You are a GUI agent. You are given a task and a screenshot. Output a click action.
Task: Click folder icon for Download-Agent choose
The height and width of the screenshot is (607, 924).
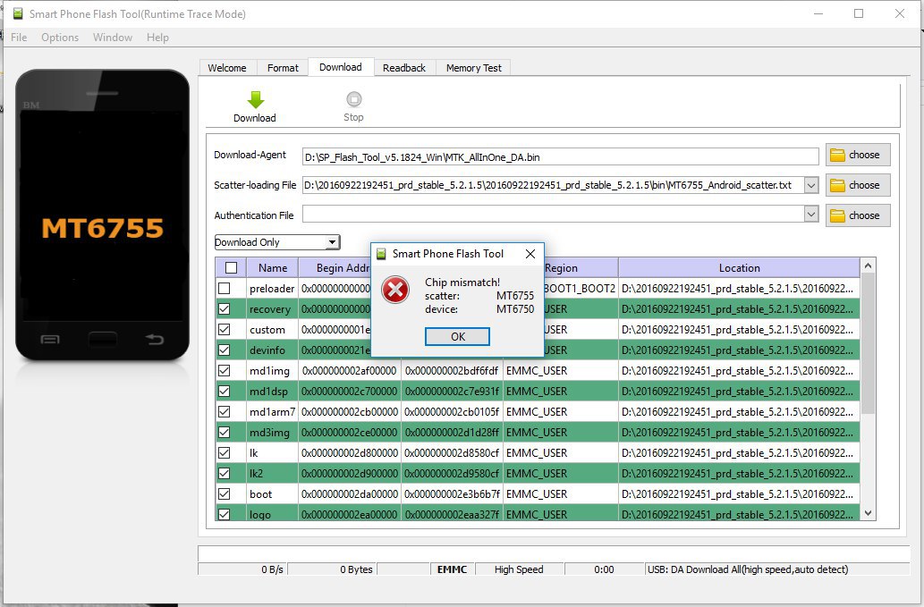836,155
